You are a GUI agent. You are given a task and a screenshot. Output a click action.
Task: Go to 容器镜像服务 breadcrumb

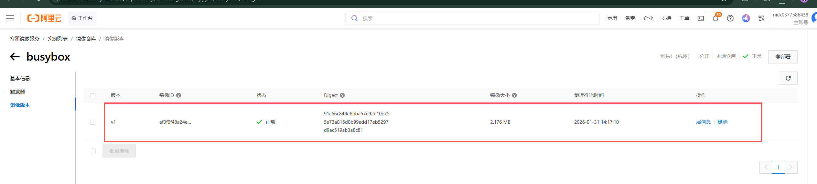[25, 38]
